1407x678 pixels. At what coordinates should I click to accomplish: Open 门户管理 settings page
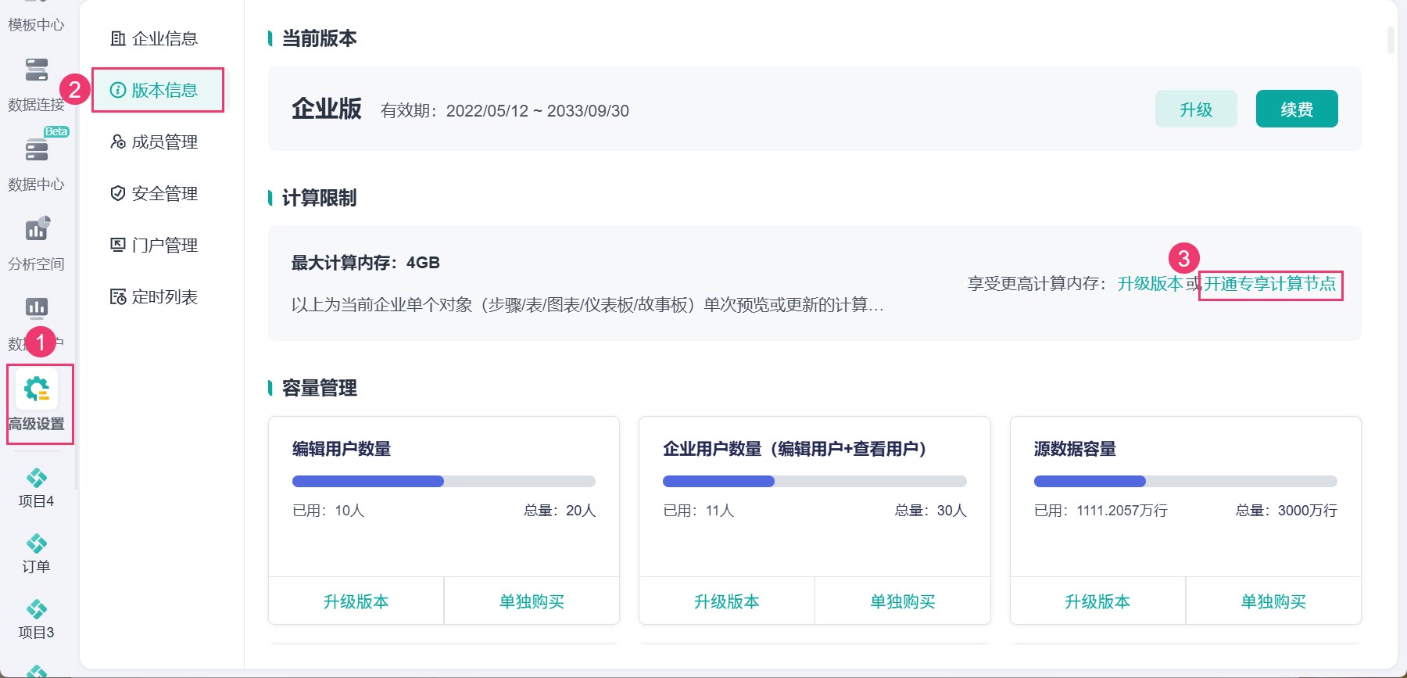tap(154, 245)
